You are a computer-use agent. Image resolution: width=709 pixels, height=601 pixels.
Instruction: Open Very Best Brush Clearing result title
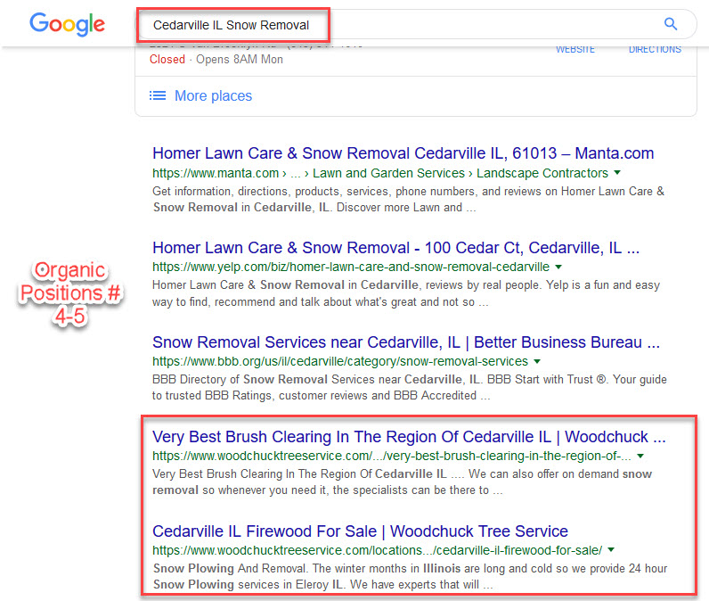click(409, 437)
